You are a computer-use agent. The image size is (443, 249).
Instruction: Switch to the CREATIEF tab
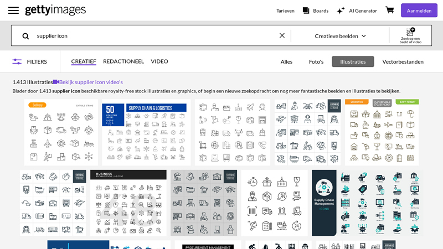click(84, 61)
